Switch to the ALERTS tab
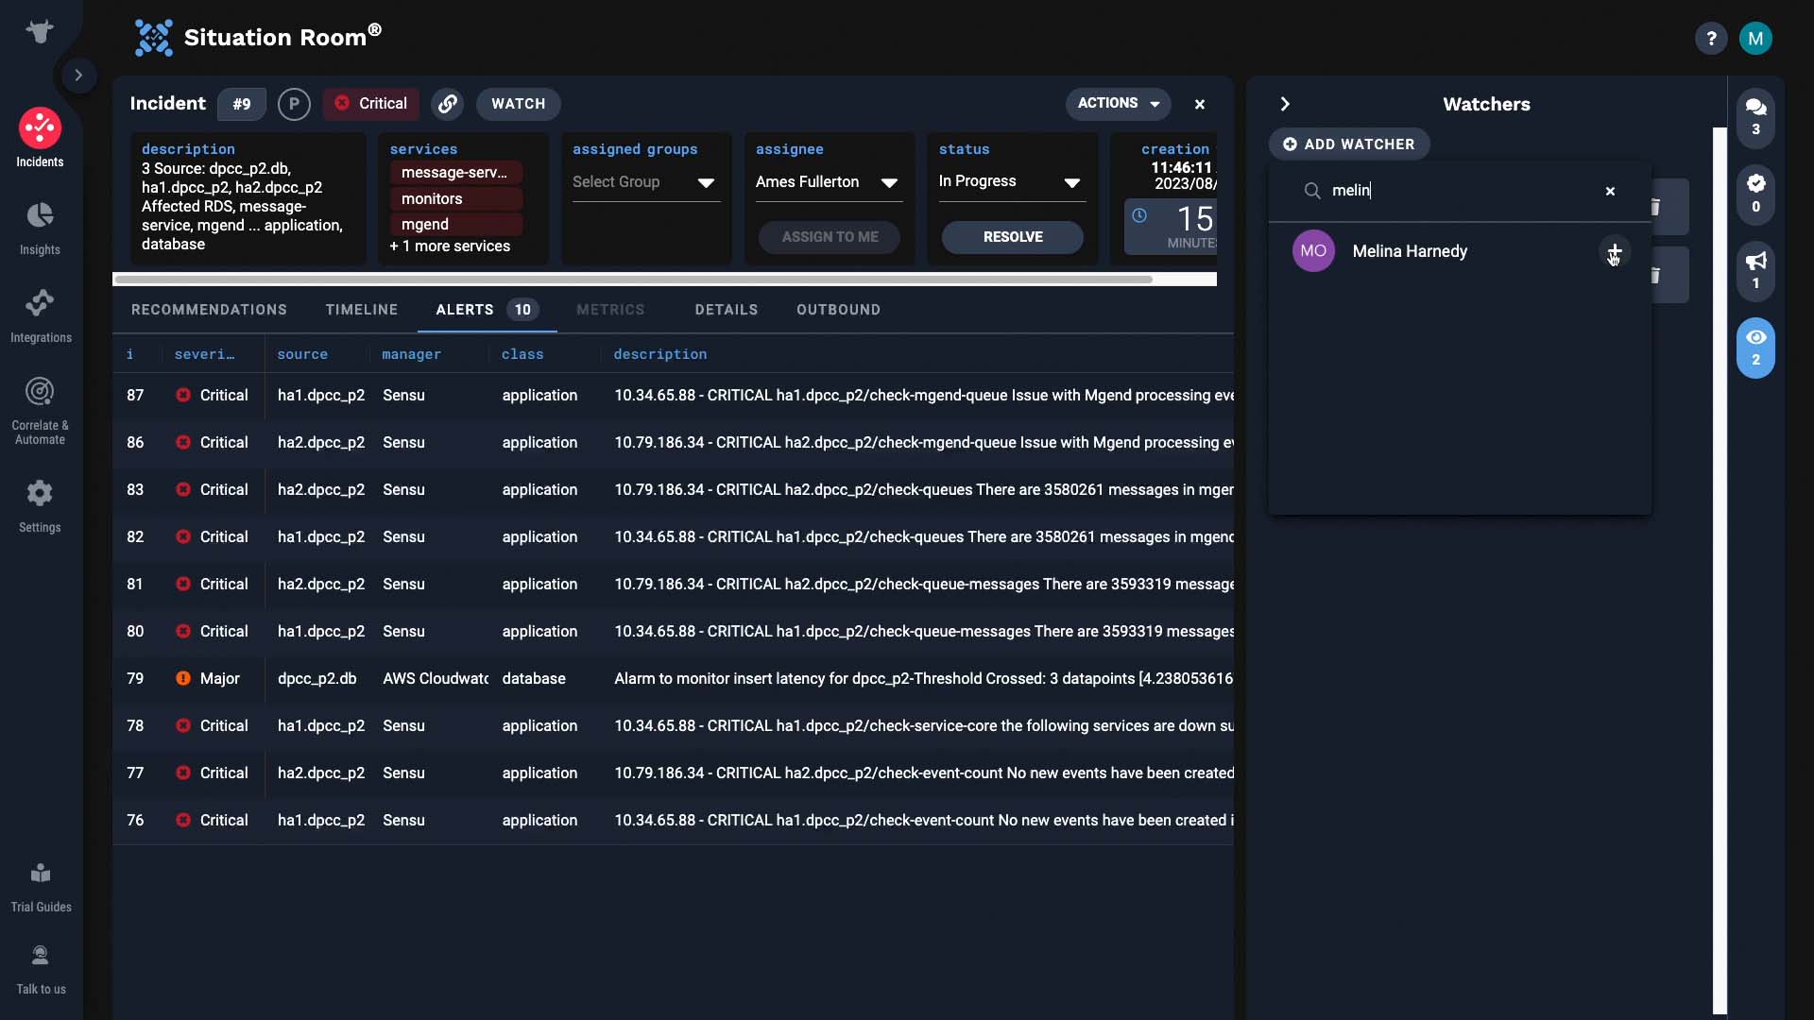This screenshot has height=1020, width=1814. [487, 310]
